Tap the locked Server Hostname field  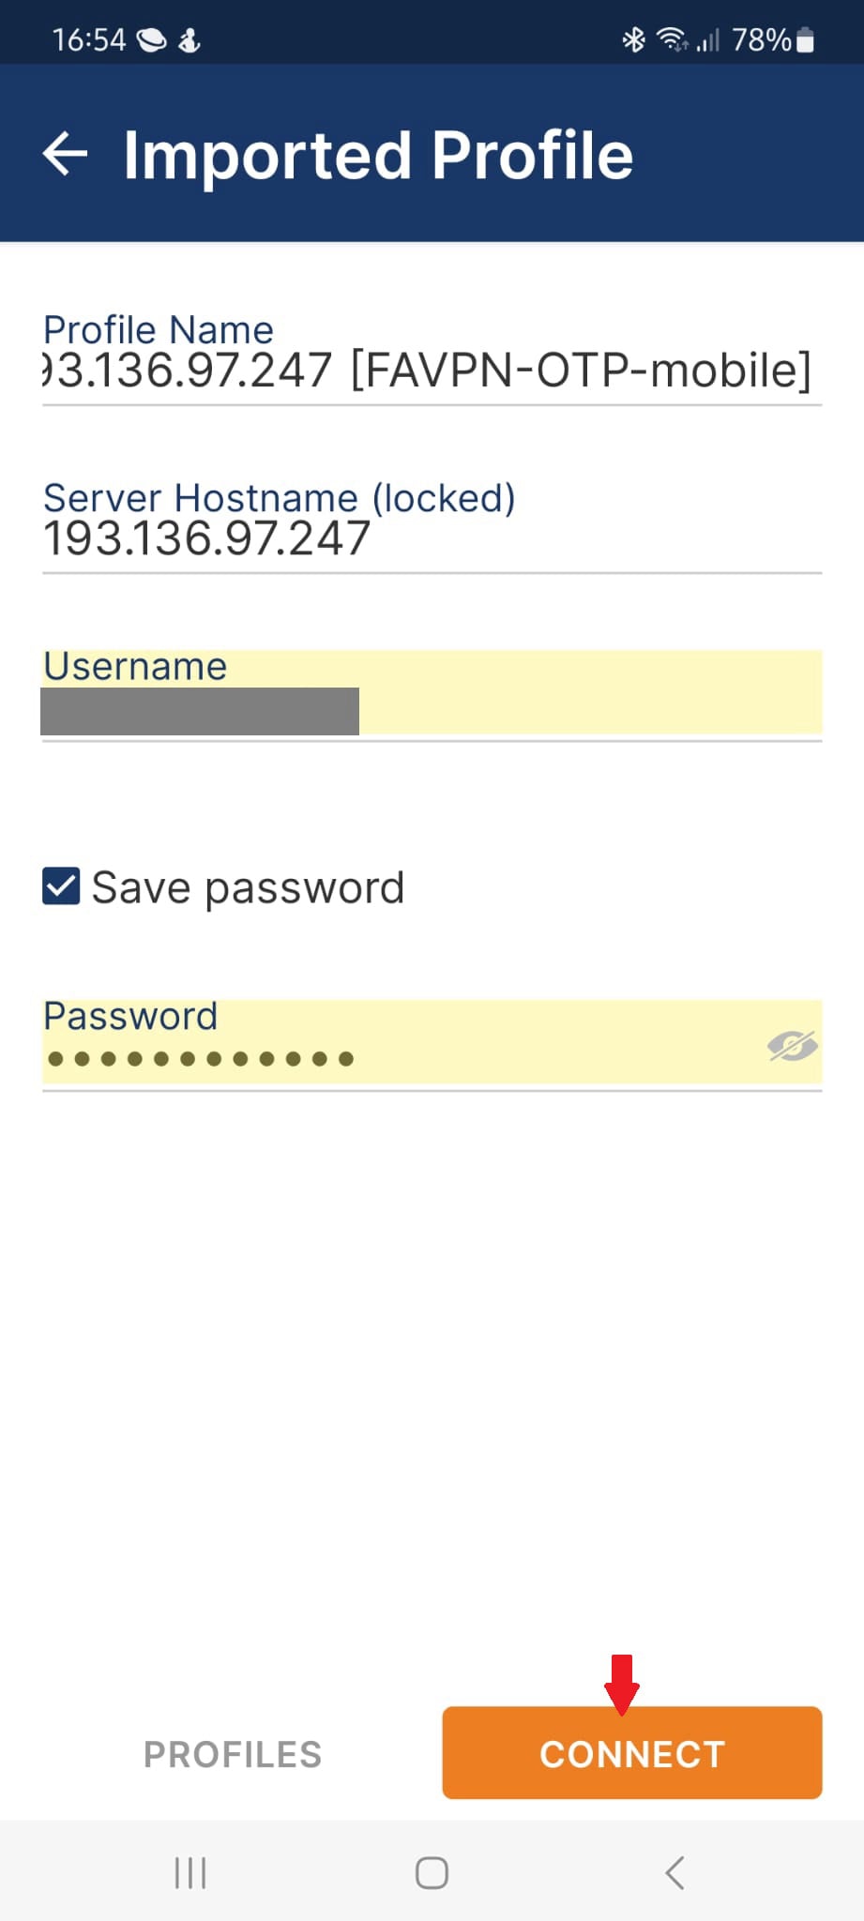point(432,524)
